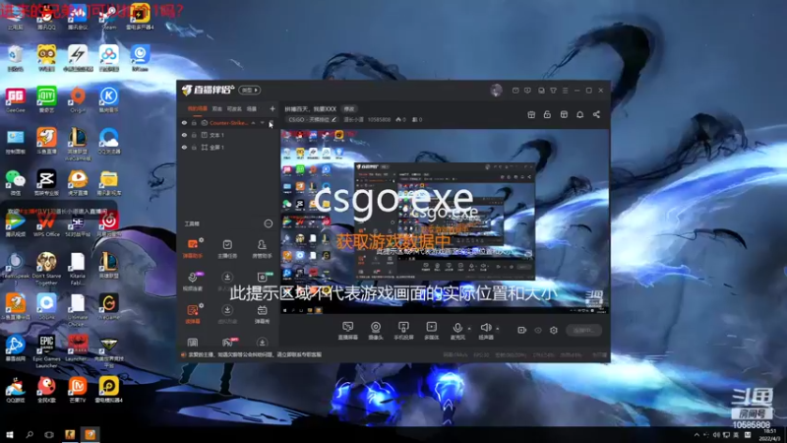The height and width of the screenshot is (443, 787).
Task: Select Counter-Strike source row
Action: point(228,122)
